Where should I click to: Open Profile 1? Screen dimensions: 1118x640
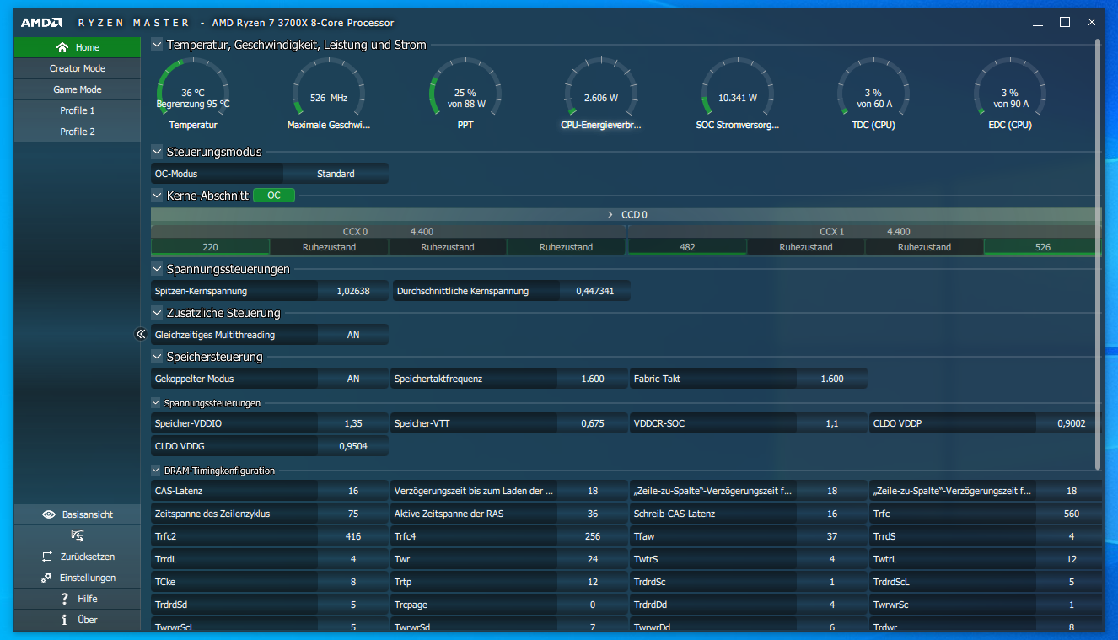[x=78, y=110]
